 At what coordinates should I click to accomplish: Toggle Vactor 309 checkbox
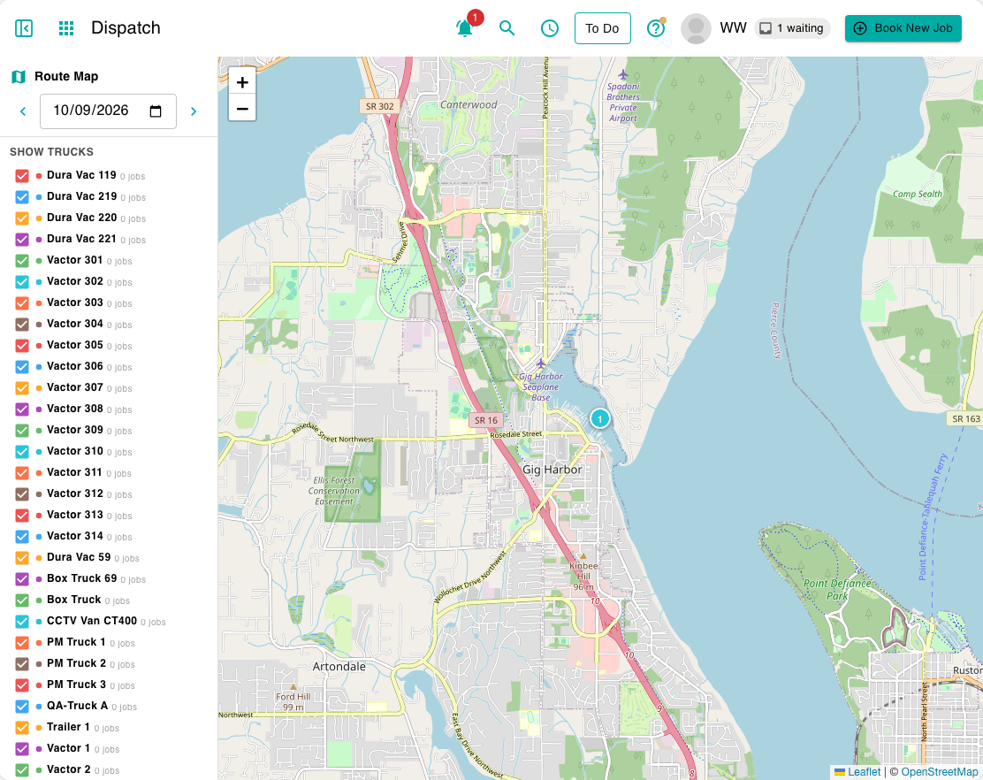(x=22, y=431)
